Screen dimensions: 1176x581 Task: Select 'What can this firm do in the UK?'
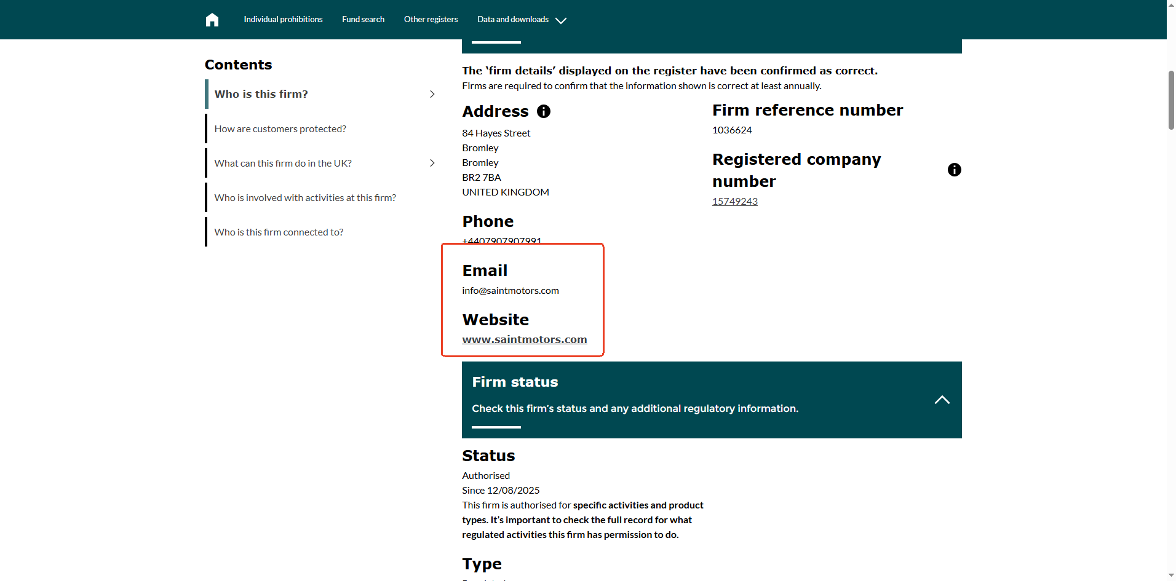[x=283, y=164]
